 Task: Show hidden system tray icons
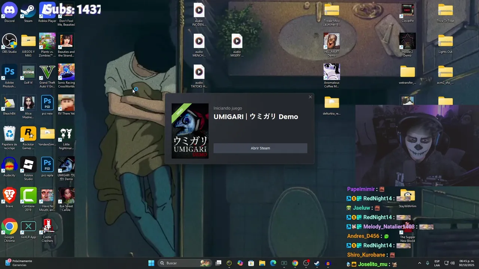tap(419, 263)
